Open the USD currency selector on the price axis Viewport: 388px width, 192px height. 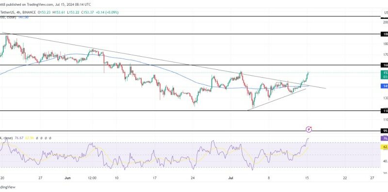(x=385, y=13)
